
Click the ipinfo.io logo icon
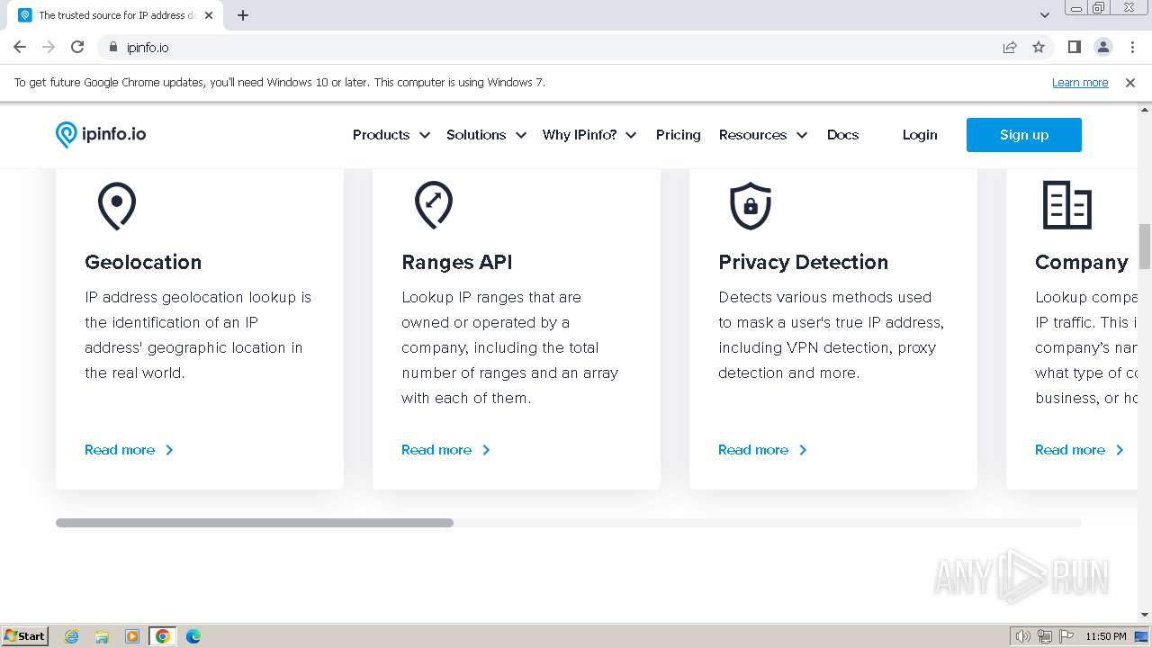point(67,135)
